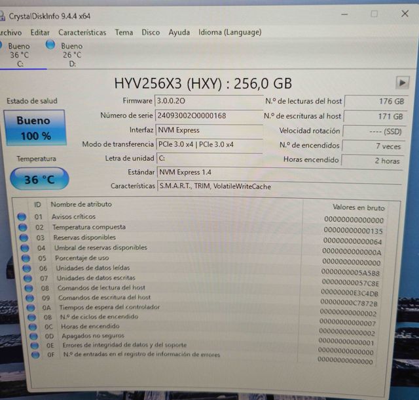This screenshot has height=400, width=419.
Task: Click the HYV256X3 (HXY) : 256,0 GB title
Action: [203, 83]
